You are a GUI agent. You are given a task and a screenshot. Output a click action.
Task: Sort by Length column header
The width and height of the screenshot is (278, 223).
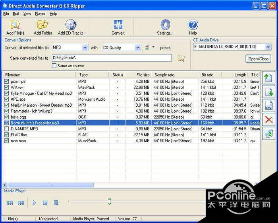click(x=235, y=75)
